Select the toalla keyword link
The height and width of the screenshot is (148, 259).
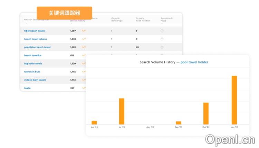point(27,88)
